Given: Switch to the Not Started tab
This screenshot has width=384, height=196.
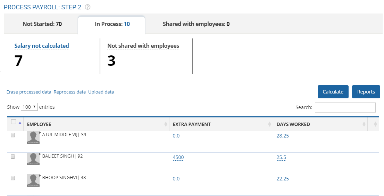Looking at the screenshot, I should 42,24.
